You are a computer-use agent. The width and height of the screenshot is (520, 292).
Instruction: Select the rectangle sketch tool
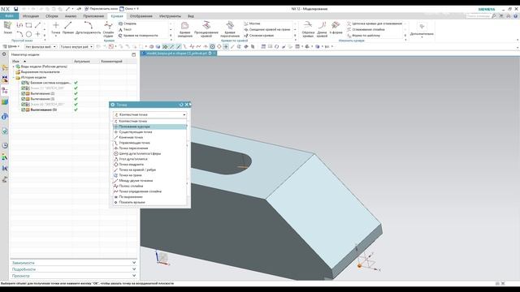click(x=29, y=25)
